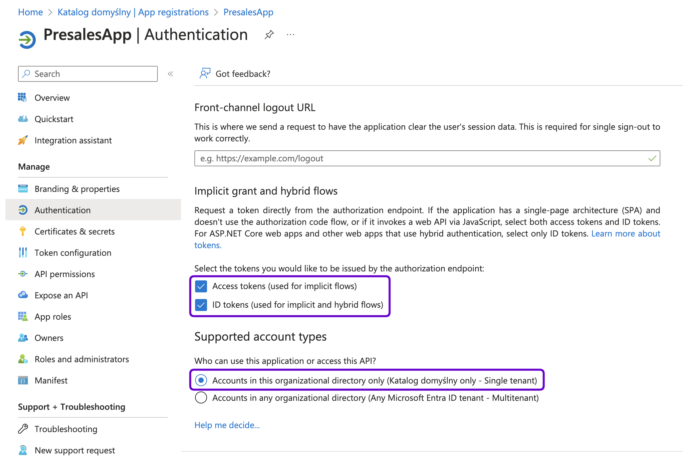Collapse the left navigation menu

coord(170,74)
